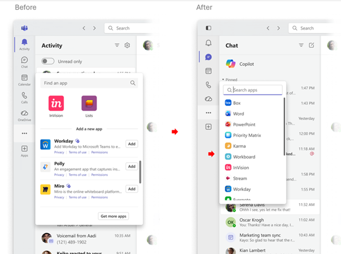
Task: Open the Voicemail from Aadi activity item
Action: (x=86, y=239)
